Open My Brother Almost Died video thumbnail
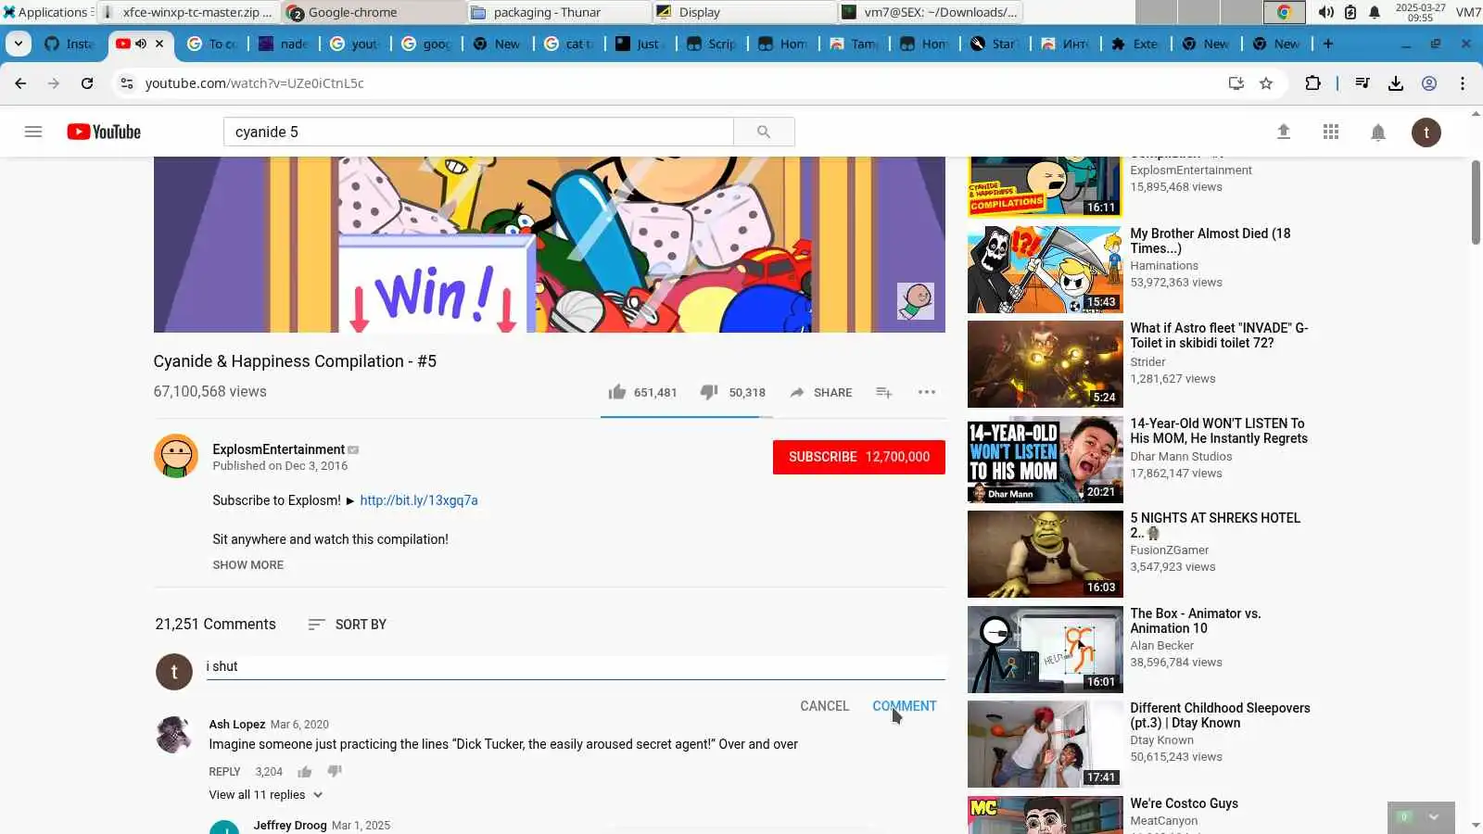 point(1045,270)
